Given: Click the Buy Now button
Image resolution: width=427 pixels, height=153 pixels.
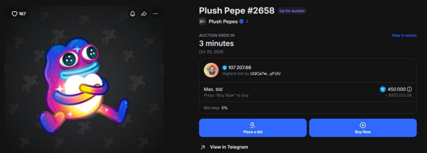Looking at the screenshot, I should [363, 128].
